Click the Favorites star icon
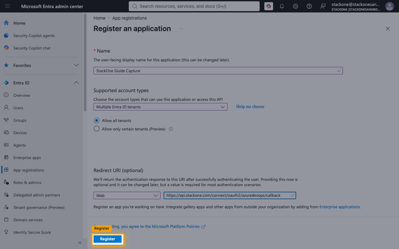The image size is (399, 249). pos(6,65)
